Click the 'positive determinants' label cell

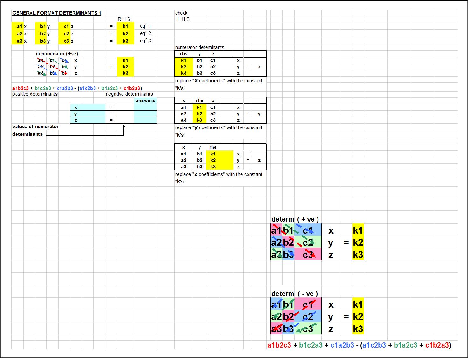coord(35,94)
